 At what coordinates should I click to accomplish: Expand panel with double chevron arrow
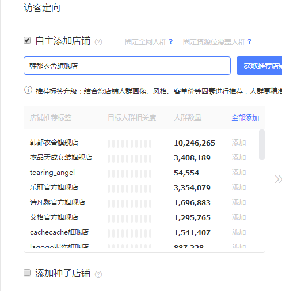coord(279,179)
